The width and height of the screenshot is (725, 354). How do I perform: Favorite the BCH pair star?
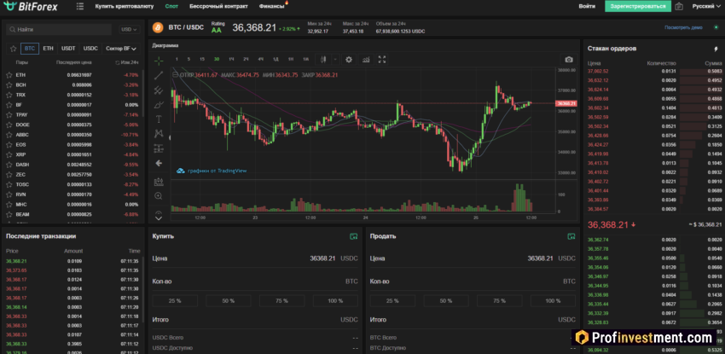pyautogui.click(x=9, y=85)
